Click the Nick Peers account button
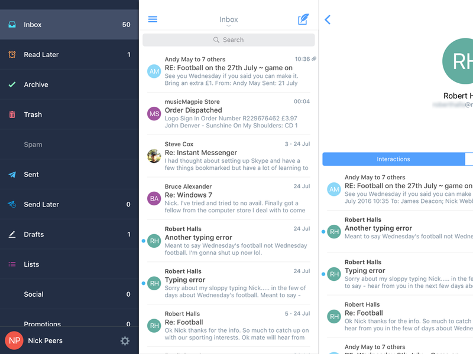Viewport: 473px width, 354px height. pyautogui.click(x=46, y=340)
